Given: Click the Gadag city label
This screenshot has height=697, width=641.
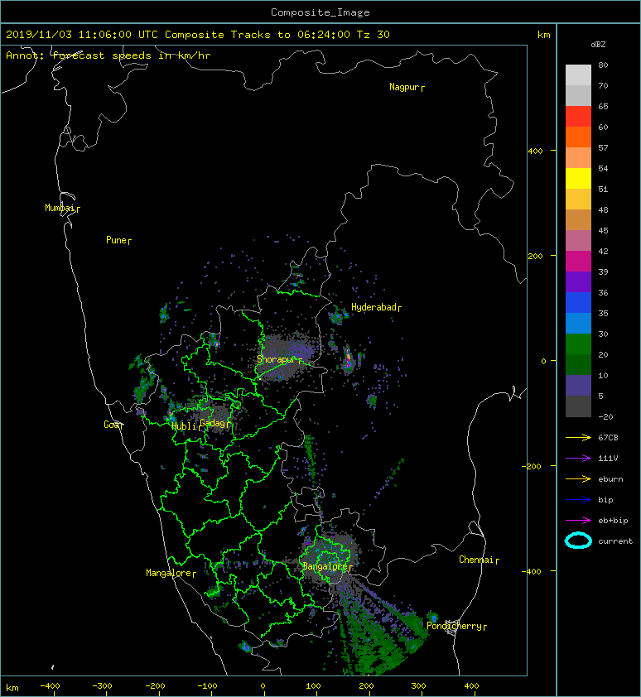Looking at the screenshot, I should coord(213,423).
